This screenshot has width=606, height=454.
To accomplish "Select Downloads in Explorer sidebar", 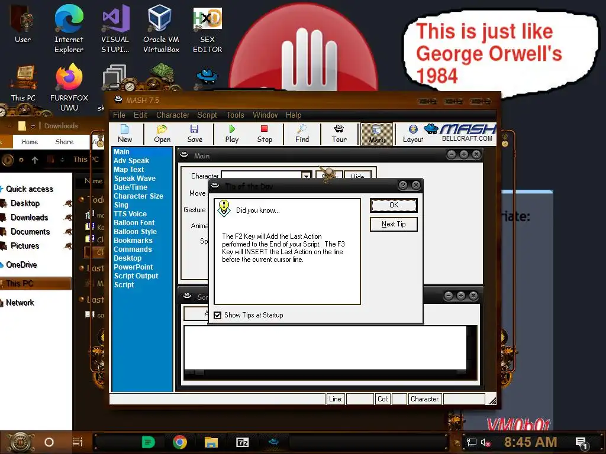I will (30, 218).
